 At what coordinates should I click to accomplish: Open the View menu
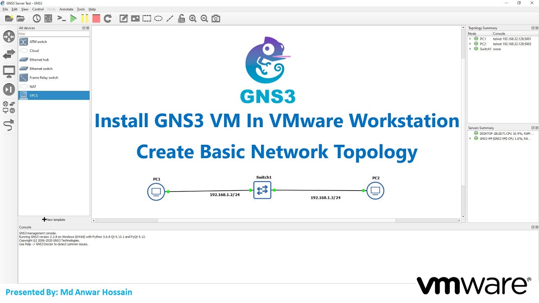point(25,9)
